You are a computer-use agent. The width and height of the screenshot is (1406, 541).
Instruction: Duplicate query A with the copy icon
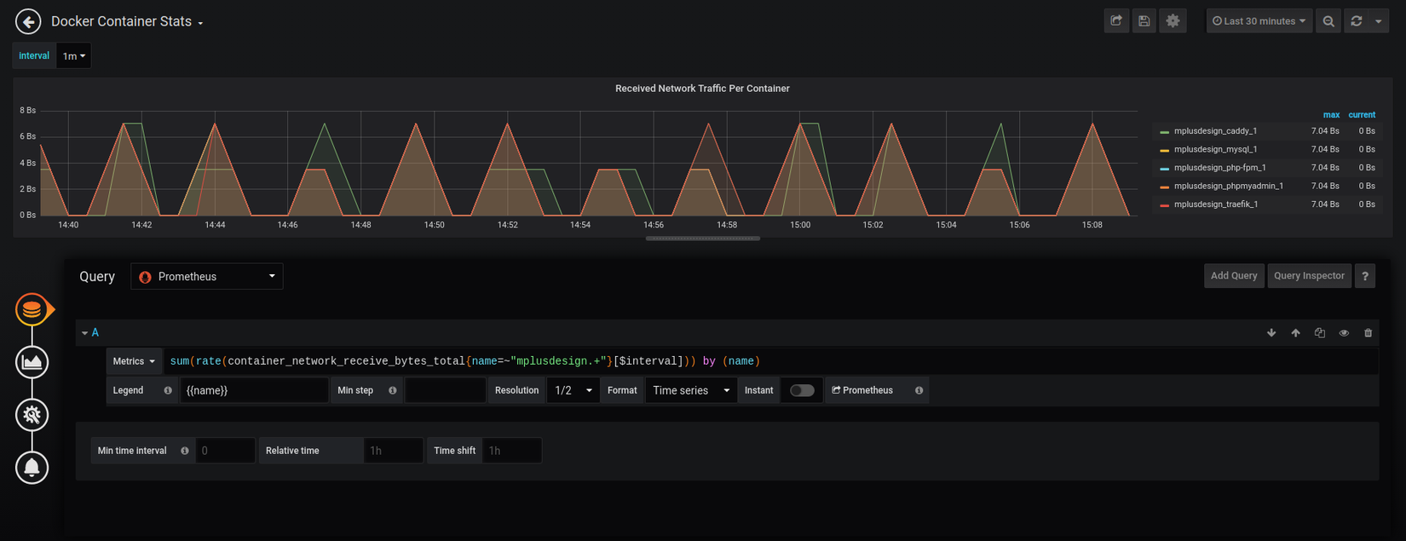click(1319, 333)
